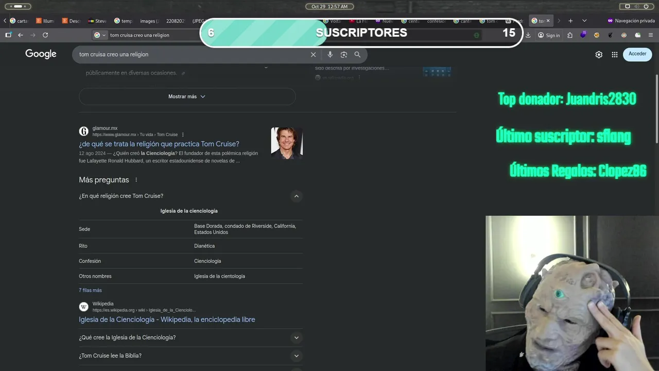
Task: Click the purple extension icon showing 15
Action: 583,35
